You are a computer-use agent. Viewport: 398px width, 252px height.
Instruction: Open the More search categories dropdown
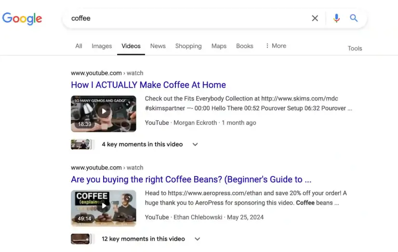click(x=276, y=46)
